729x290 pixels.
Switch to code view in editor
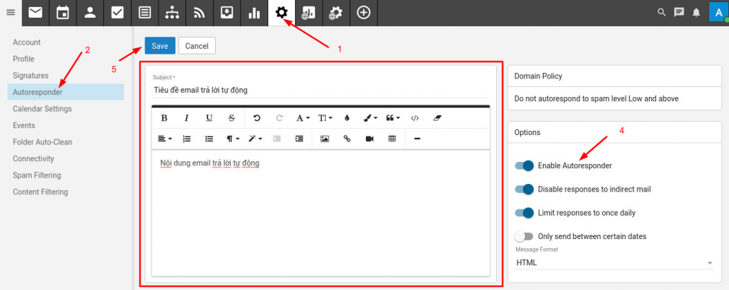415,118
